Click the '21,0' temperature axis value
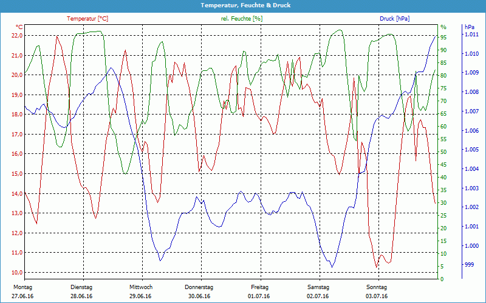Viewport: 486px width, 303px height. tap(17, 56)
